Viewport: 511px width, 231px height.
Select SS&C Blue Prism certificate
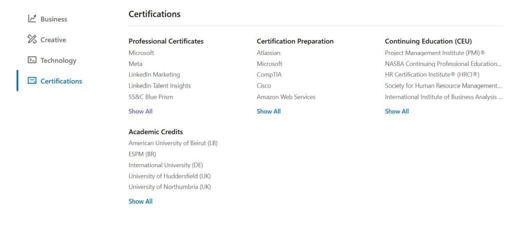coord(151,97)
